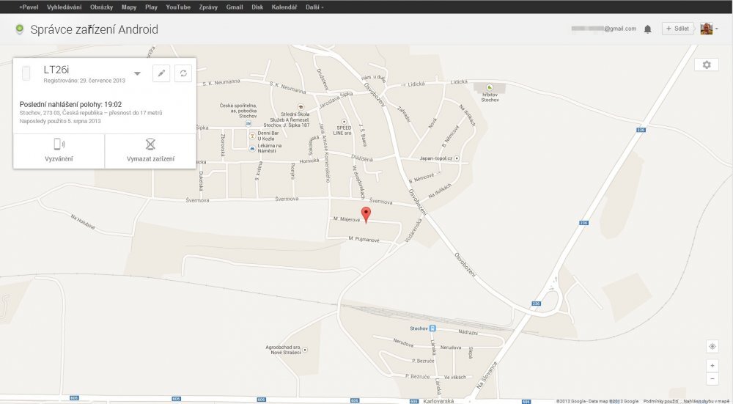This screenshot has width=733, height=404.
Task: Click the Poslední nahlášení polohy: 19:02 text
Action: click(70, 104)
